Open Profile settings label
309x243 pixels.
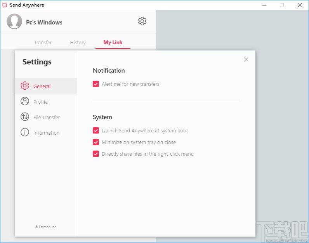pos(40,102)
